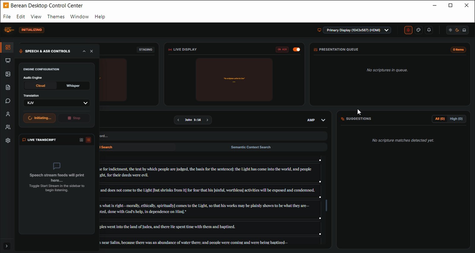Select Whisper audio engine
The width and height of the screenshot is (475, 253).
(73, 86)
